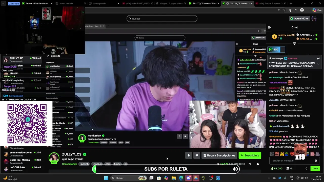The height and width of the screenshot is (182, 324).
Task: Switch keyboard language ESP LAA
Action: (x=292, y=178)
